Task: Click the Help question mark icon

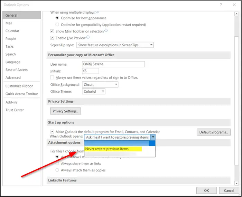Action: pyautogui.click(x=221, y=5)
